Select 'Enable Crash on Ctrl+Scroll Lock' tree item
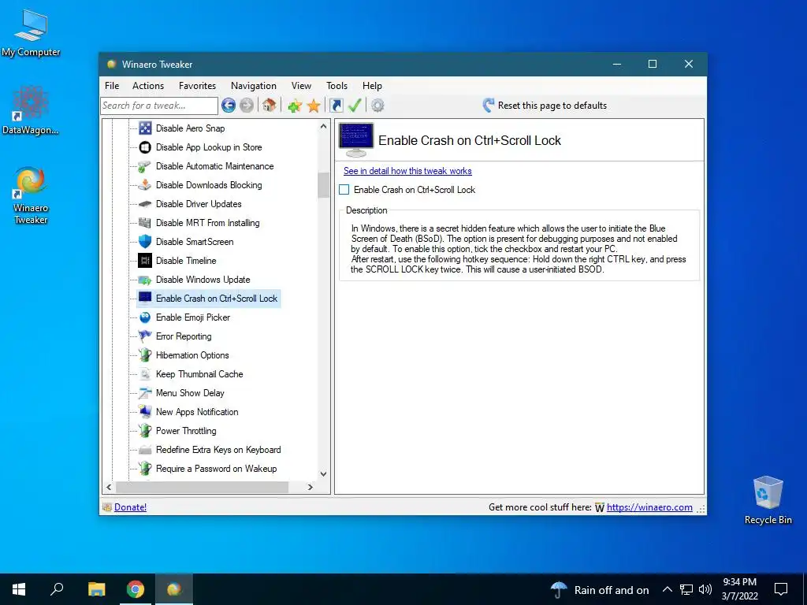 tap(217, 299)
